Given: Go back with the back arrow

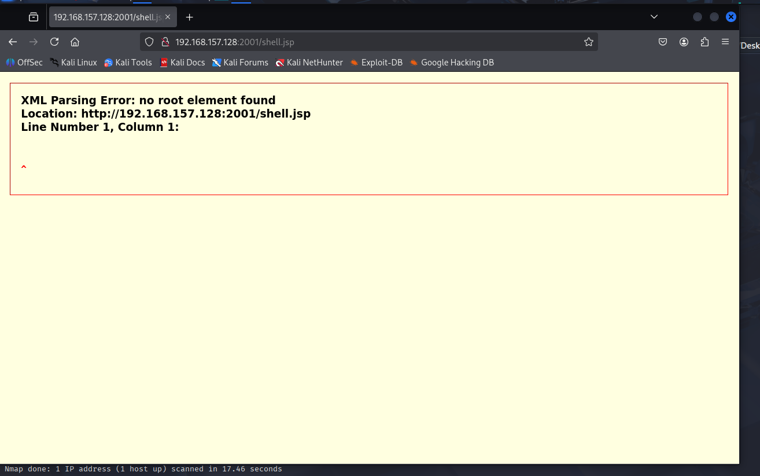Looking at the screenshot, I should point(13,42).
